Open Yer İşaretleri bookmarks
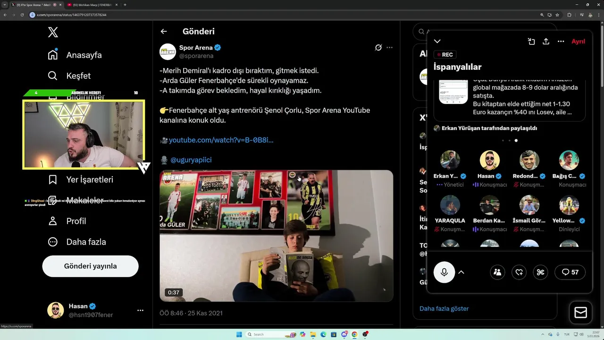The width and height of the screenshot is (604, 340). [81, 179]
